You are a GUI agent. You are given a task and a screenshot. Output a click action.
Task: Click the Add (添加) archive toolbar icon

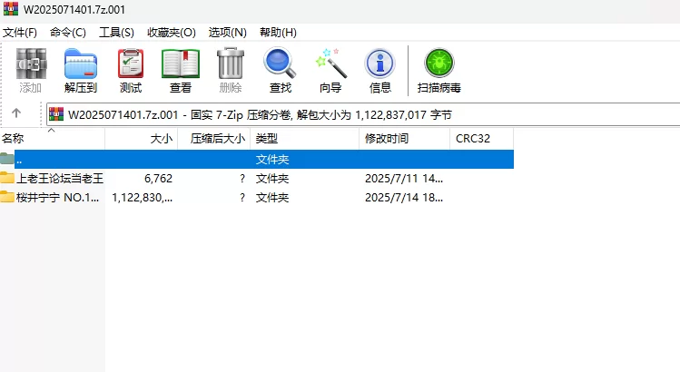(x=30, y=64)
